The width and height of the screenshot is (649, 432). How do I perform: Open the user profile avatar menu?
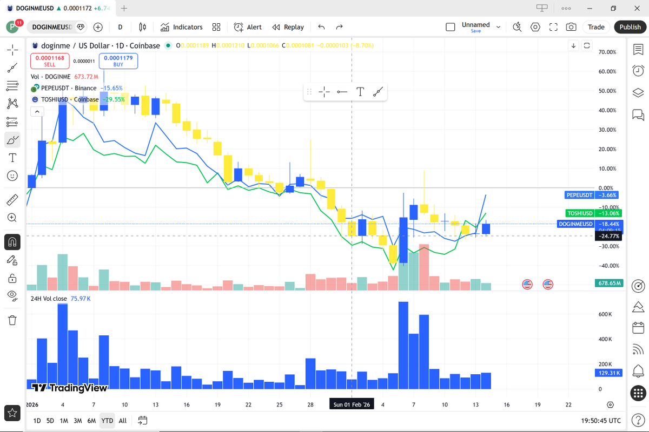pos(13,27)
